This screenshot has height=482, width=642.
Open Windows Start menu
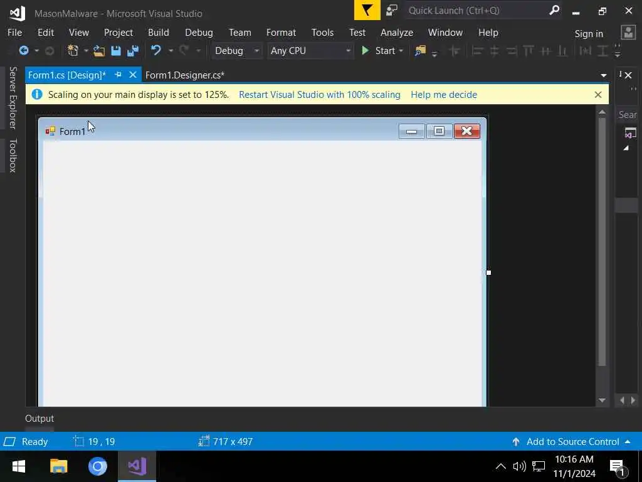[x=18, y=466]
